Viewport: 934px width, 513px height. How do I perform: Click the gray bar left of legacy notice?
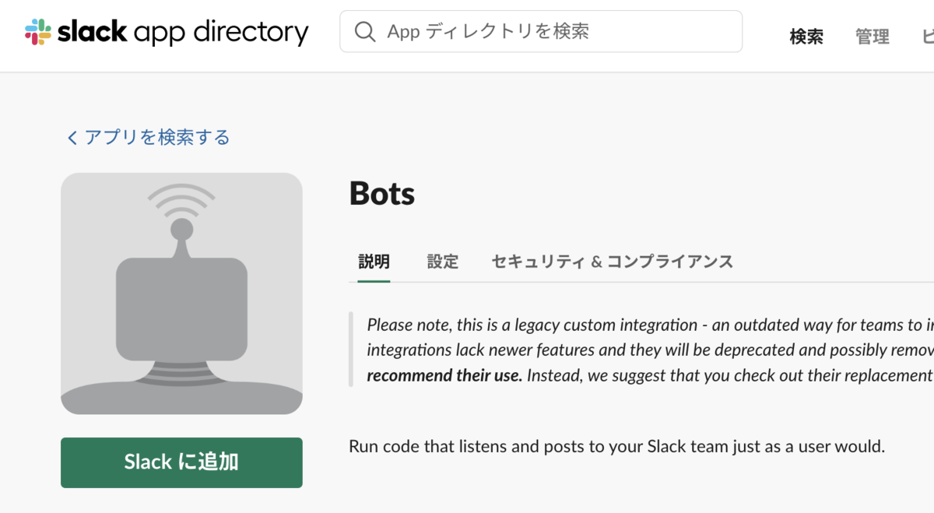[x=351, y=350]
